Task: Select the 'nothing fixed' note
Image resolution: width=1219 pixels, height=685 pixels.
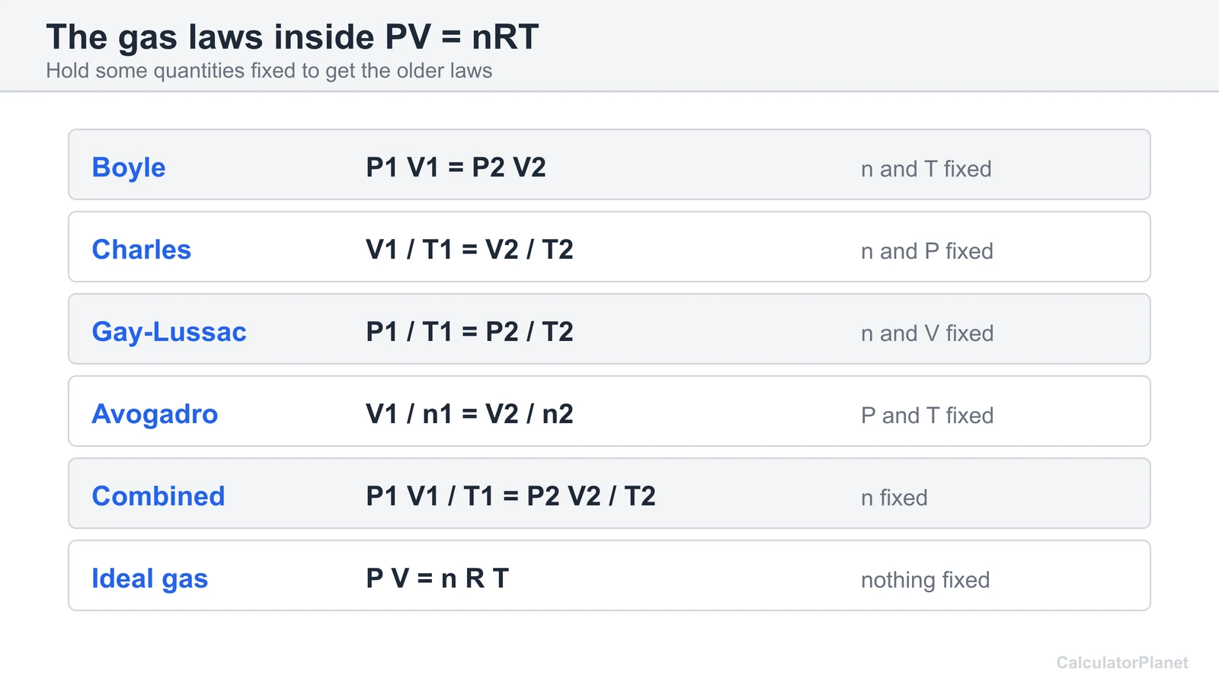Action: coord(925,580)
